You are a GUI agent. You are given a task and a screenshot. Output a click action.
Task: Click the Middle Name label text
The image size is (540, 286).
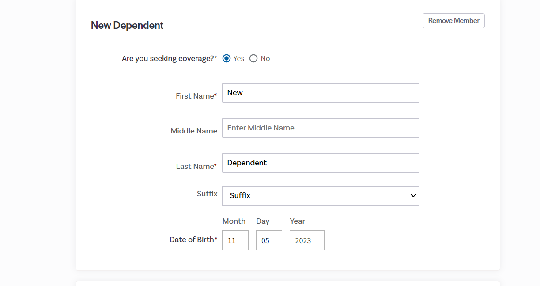(194, 131)
